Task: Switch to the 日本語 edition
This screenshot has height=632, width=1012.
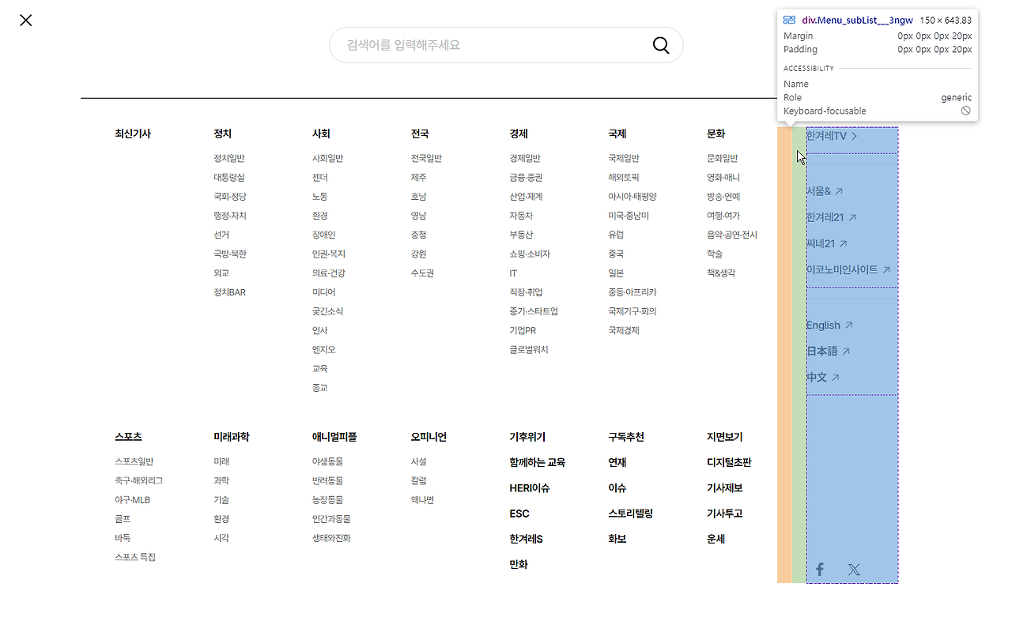Action: (829, 351)
